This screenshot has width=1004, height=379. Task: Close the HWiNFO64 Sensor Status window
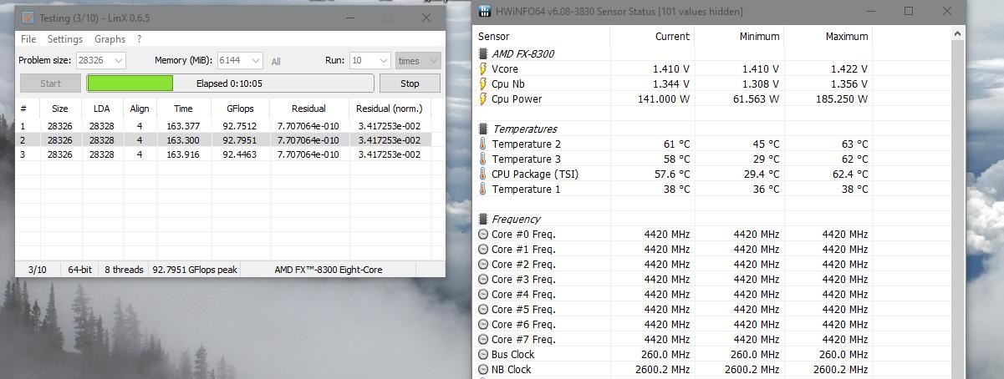point(947,11)
